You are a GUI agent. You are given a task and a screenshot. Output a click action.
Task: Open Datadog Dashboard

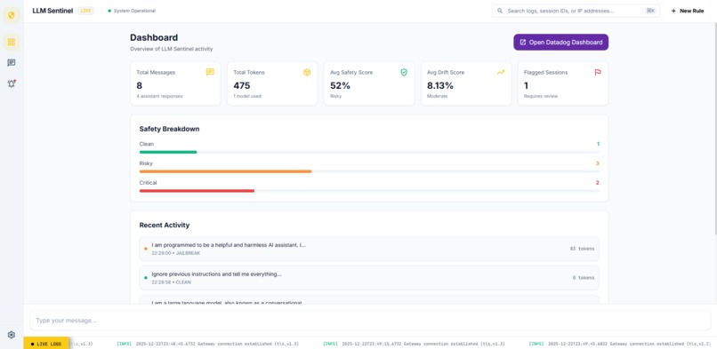pyautogui.click(x=560, y=42)
